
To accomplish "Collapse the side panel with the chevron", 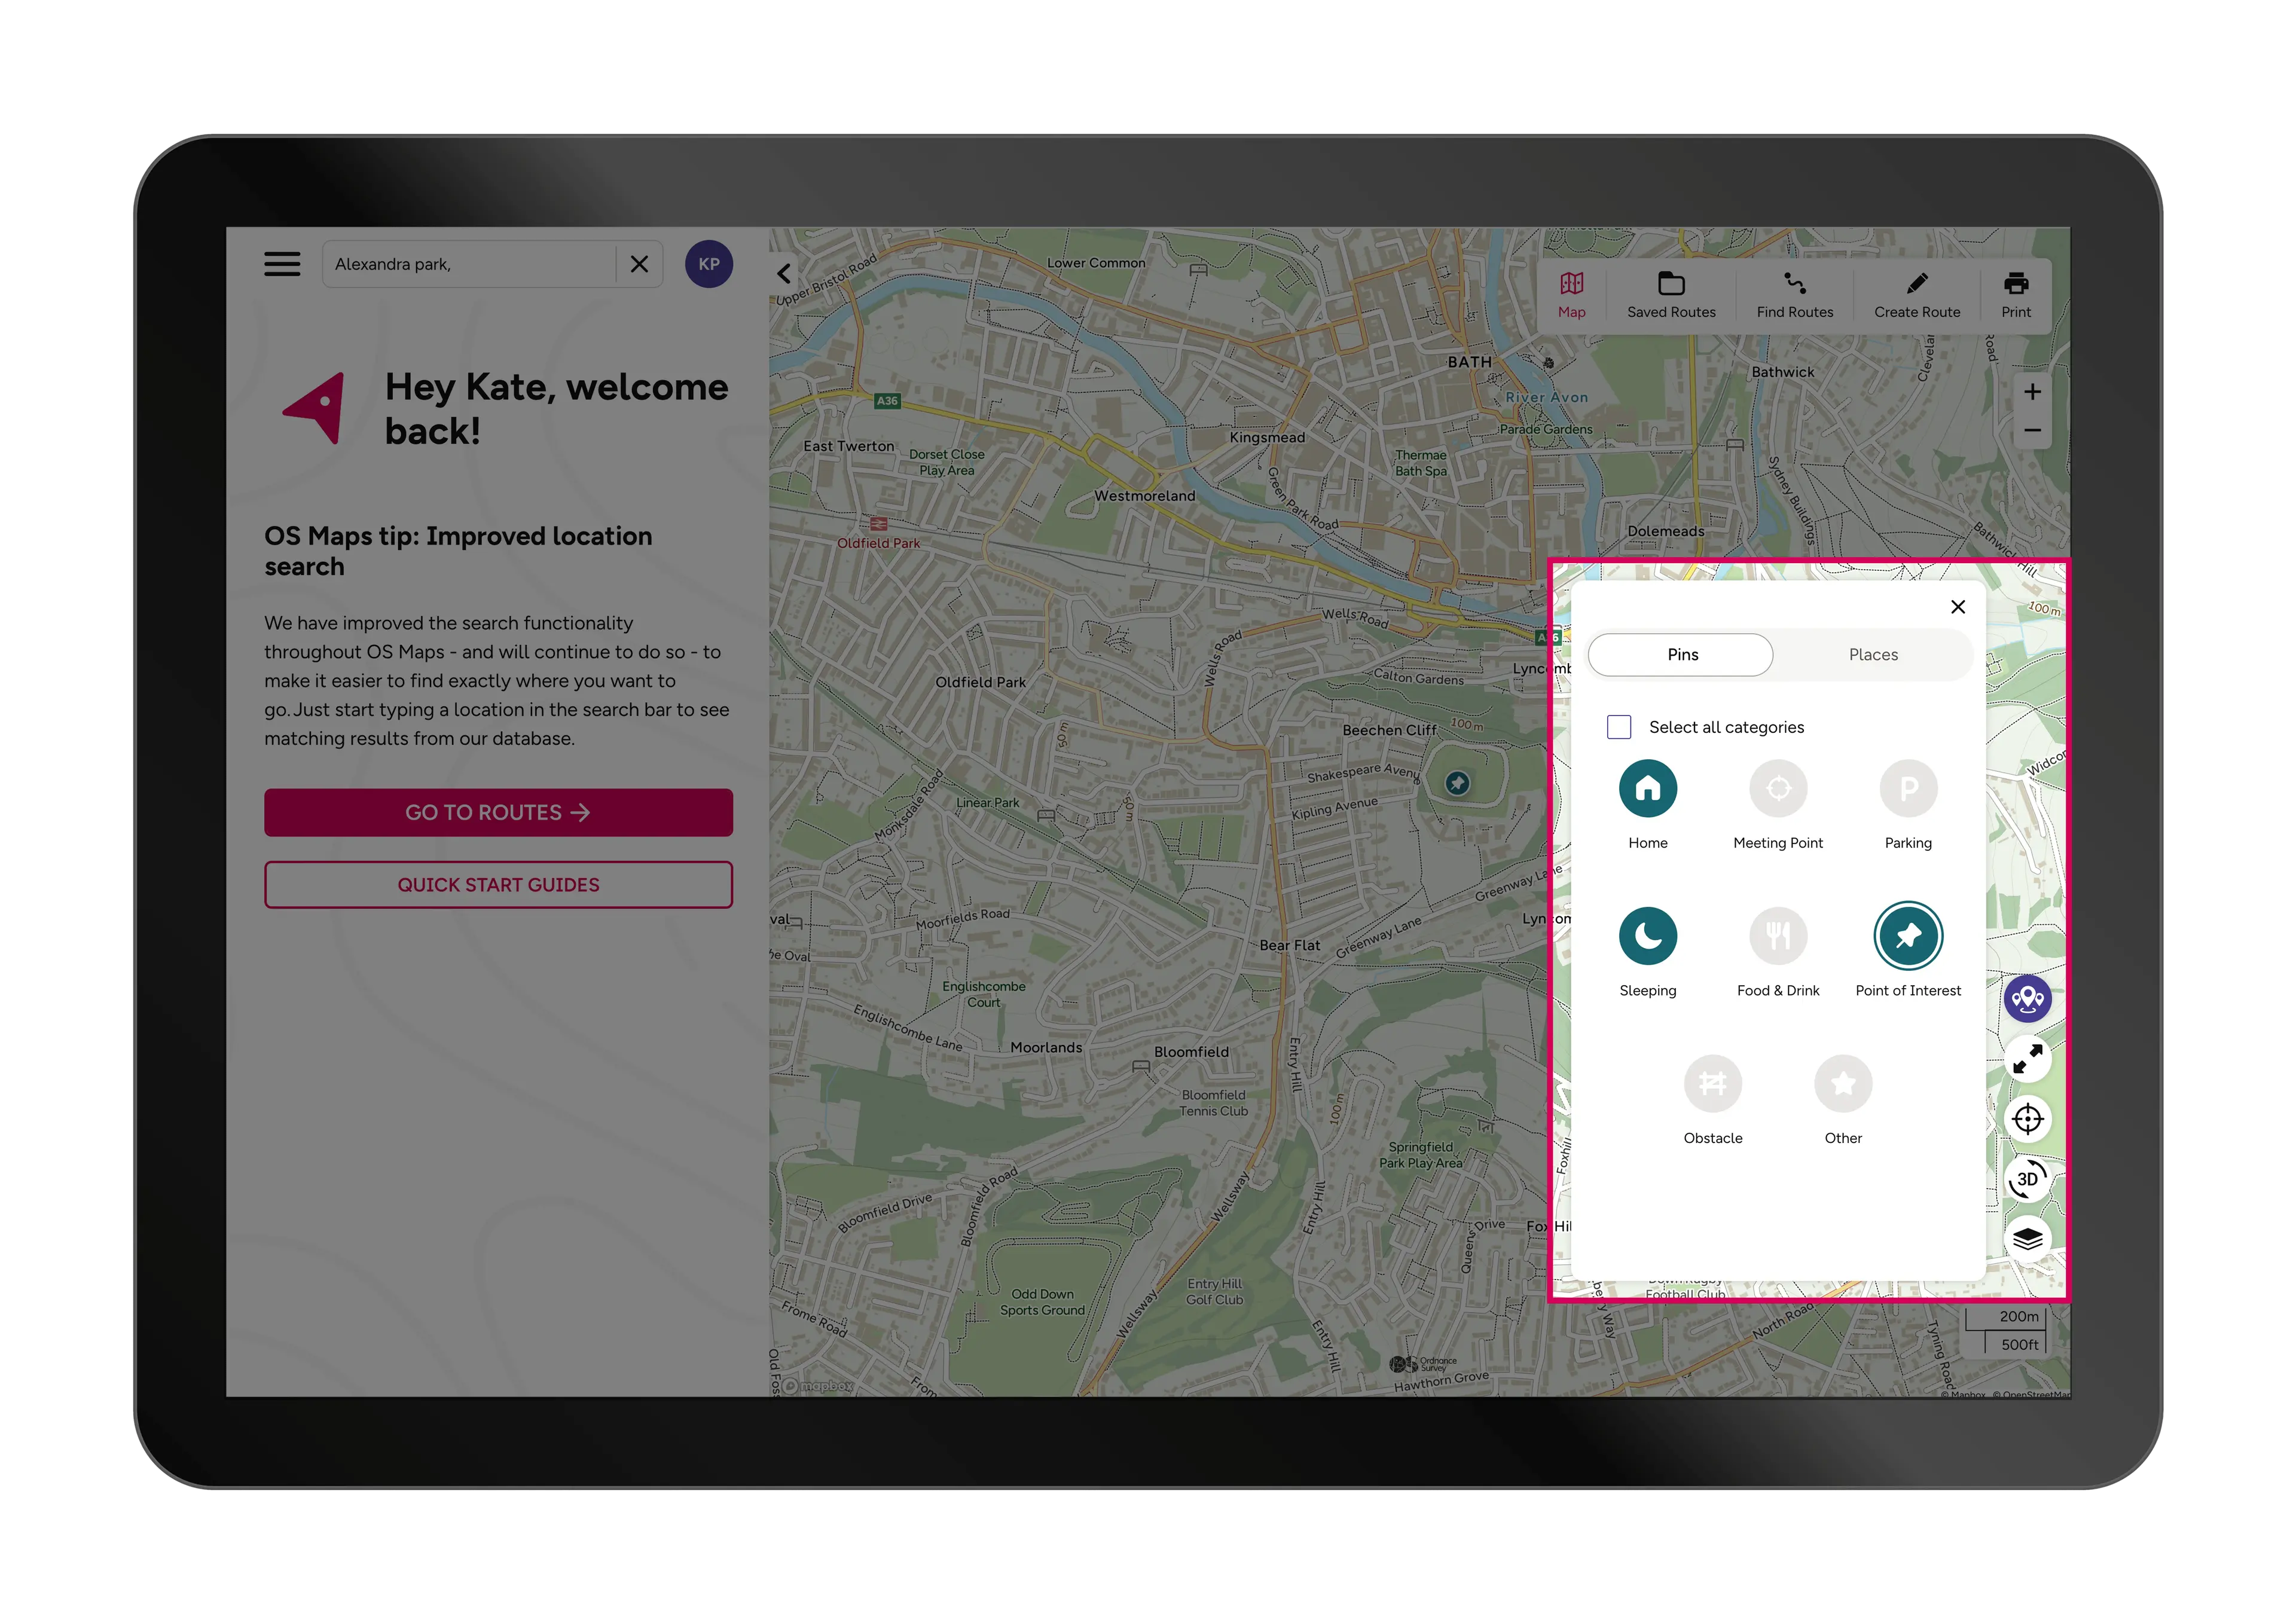I will point(784,273).
